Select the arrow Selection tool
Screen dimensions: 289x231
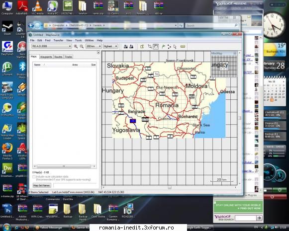click(x=175, y=47)
